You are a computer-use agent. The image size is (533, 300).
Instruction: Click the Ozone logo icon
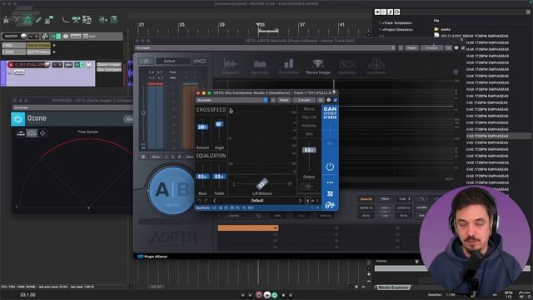(18, 119)
